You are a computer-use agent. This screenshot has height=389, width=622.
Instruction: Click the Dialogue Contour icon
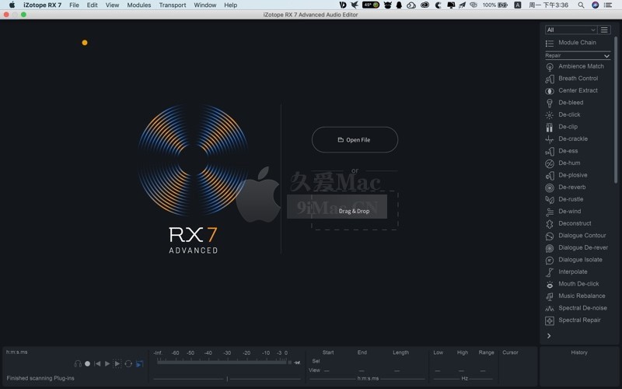pyautogui.click(x=550, y=237)
